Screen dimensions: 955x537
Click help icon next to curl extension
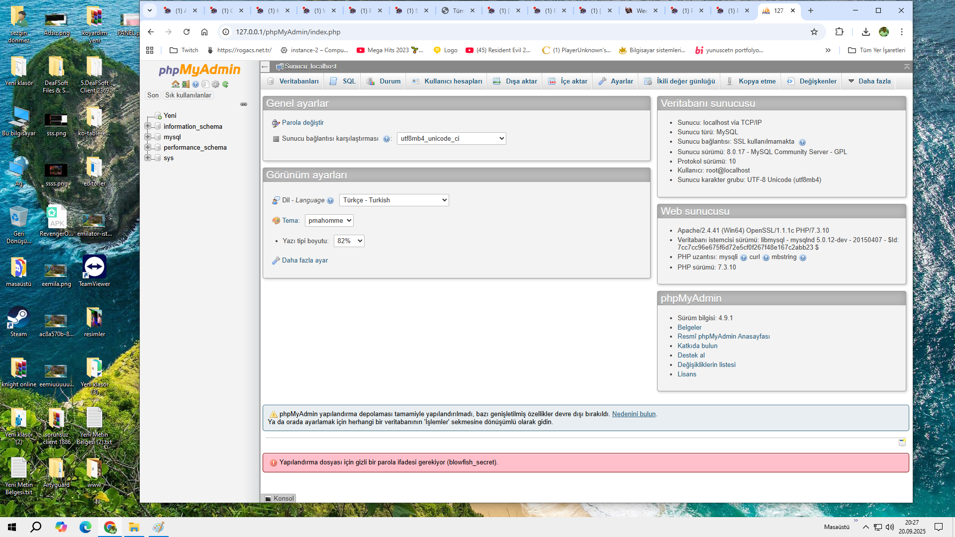[766, 258]
